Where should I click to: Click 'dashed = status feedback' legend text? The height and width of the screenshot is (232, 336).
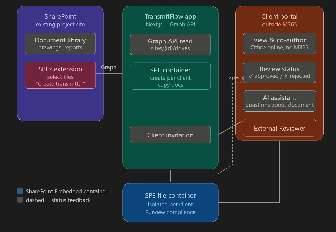tap(58, 200)
